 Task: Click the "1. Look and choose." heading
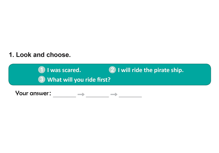[40, 55]
